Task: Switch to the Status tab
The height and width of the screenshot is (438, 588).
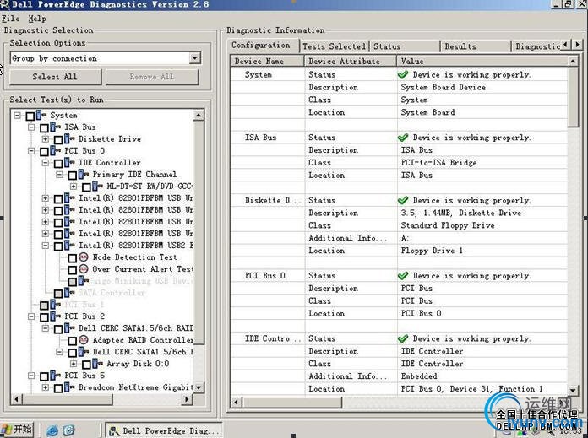Action: pos(405,46)
